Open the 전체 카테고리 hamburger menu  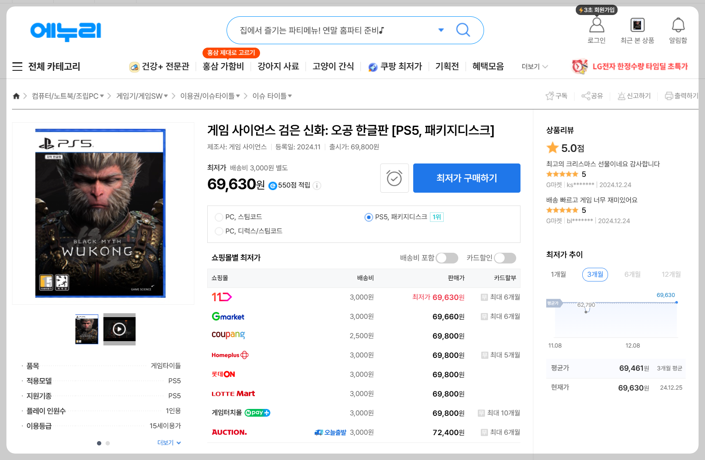click(x=17, y=67)
